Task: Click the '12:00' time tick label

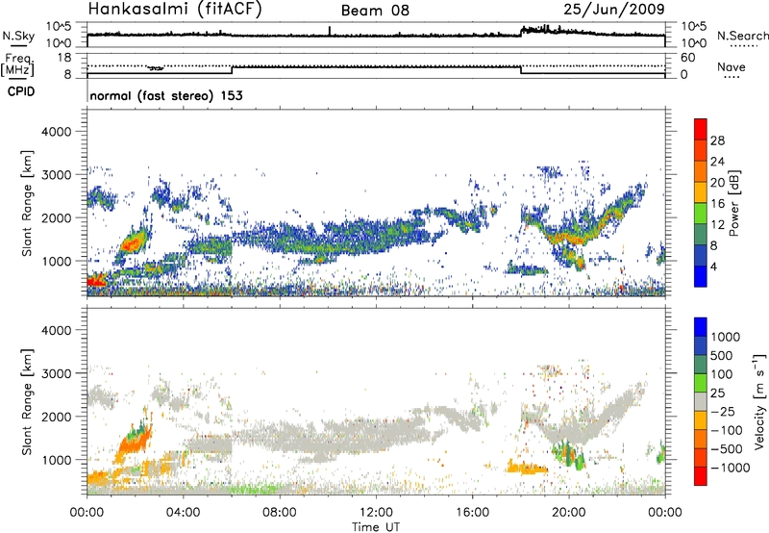Action: [376, 513]
